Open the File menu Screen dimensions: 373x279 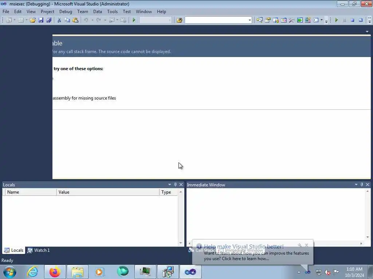(x=6, y=12)
